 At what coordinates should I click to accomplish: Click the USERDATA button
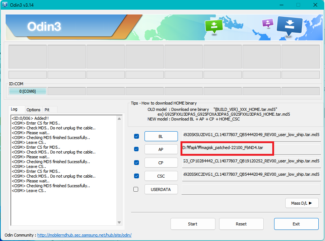(x=161, y=189)
